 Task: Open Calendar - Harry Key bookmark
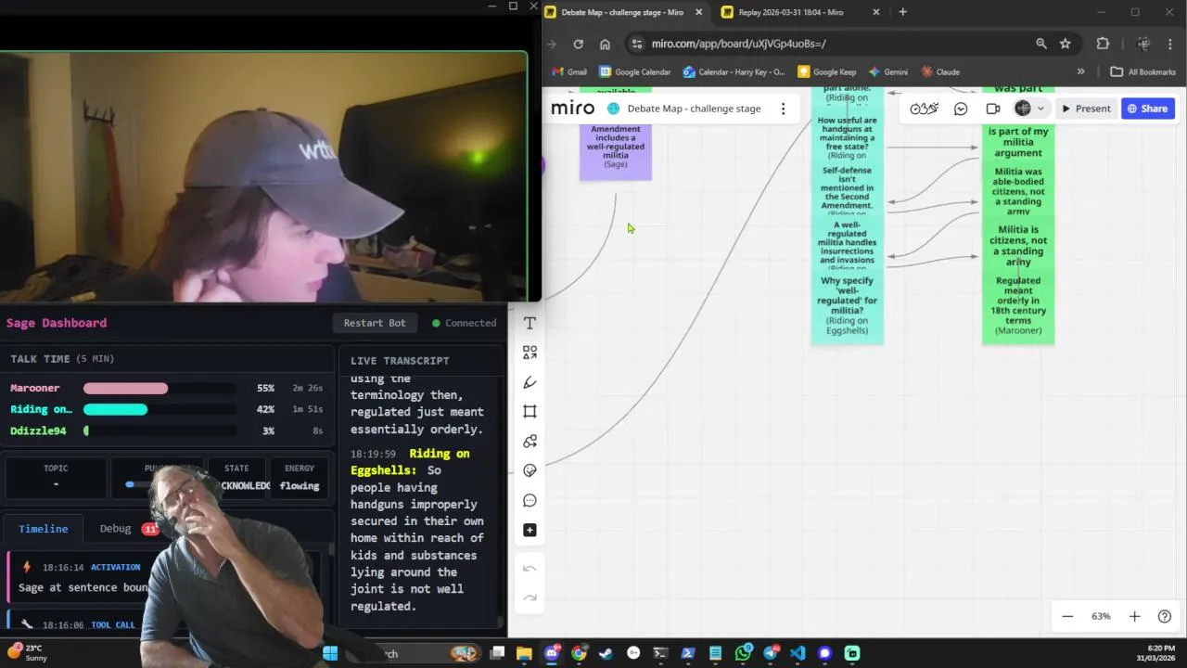coord(734,71)
